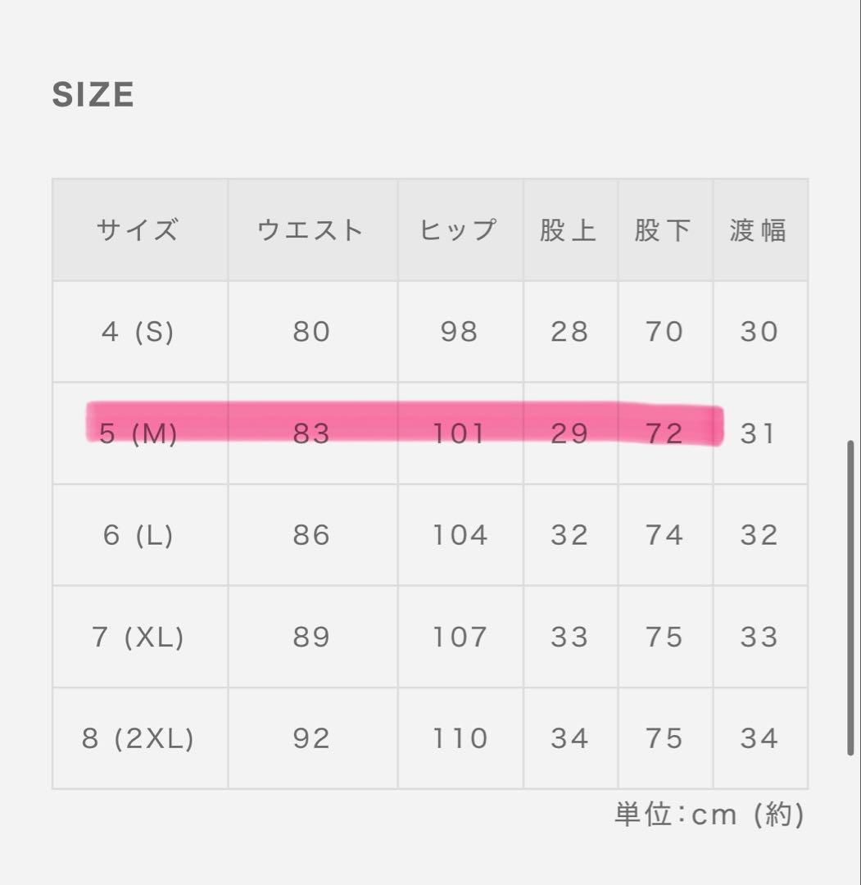Click the ウエスト column header
Viewport: 861px width, 885px height.
311,230
